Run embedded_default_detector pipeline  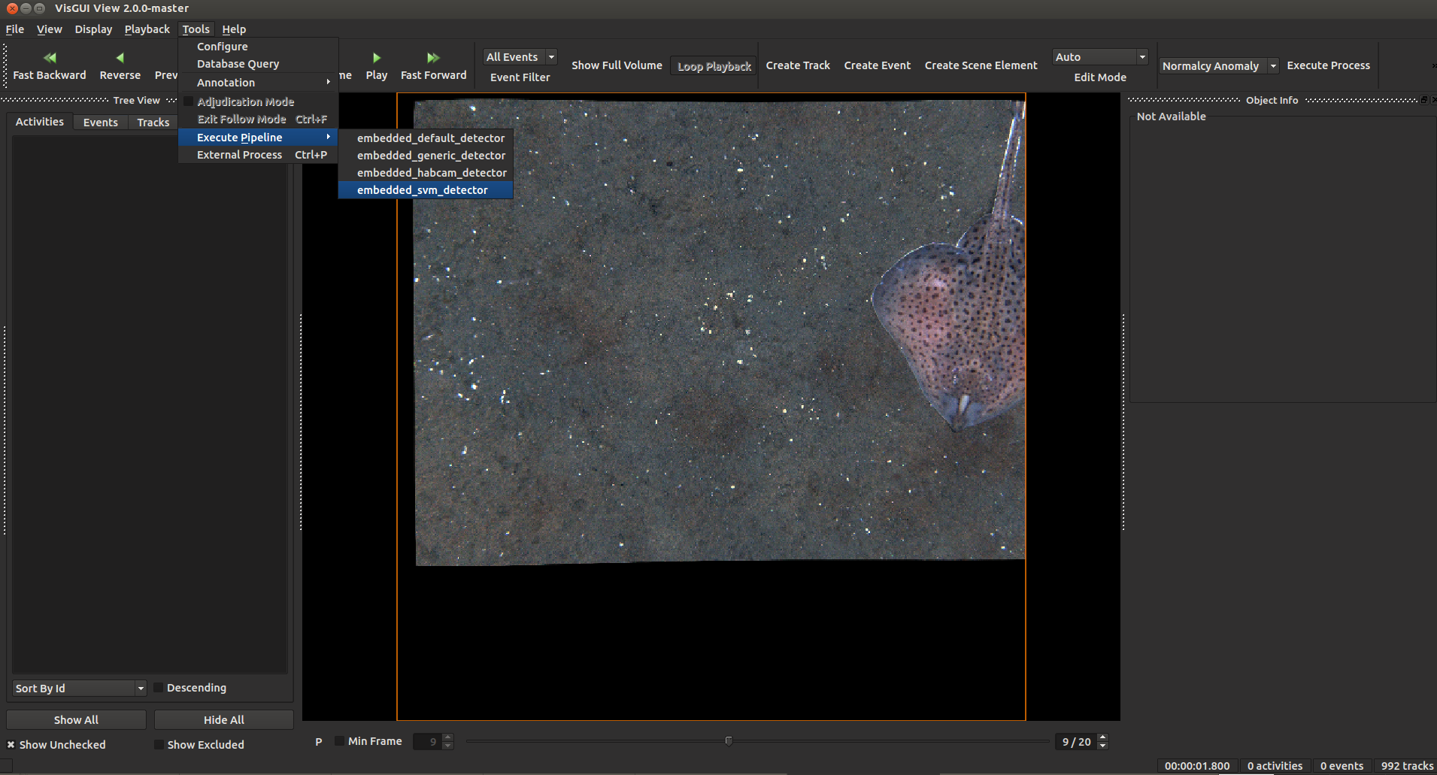pyautogui.click(x=426, y=138)
